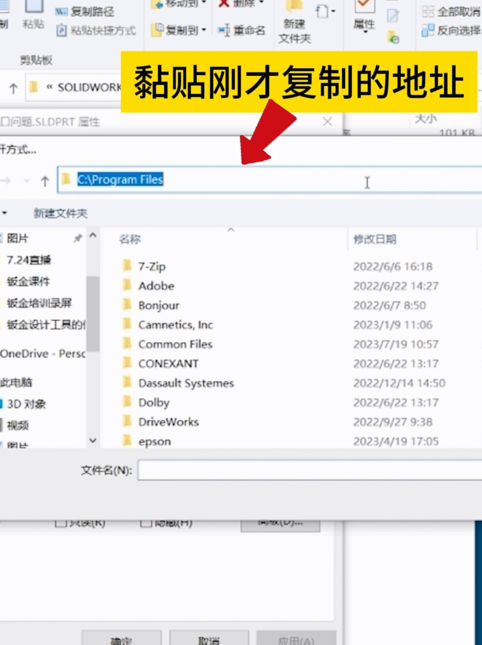This screenshot has width=482, height=645.
Task: Open the Dassault Systemes folder
Action: pos(186,383)
